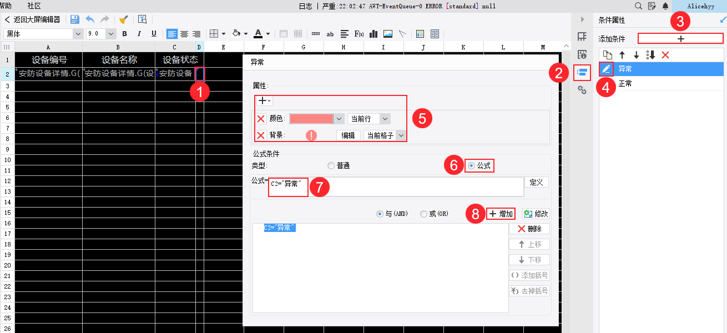Click 设备名称 header cell
Viewport: 727px width, 333px height.
(119, 59)
